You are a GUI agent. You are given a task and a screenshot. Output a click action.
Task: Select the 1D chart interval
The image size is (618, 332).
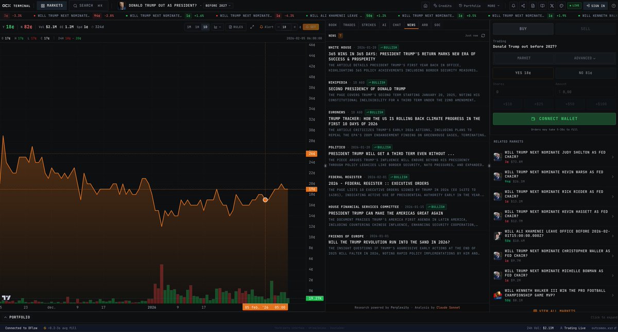(x=205, y=27)
